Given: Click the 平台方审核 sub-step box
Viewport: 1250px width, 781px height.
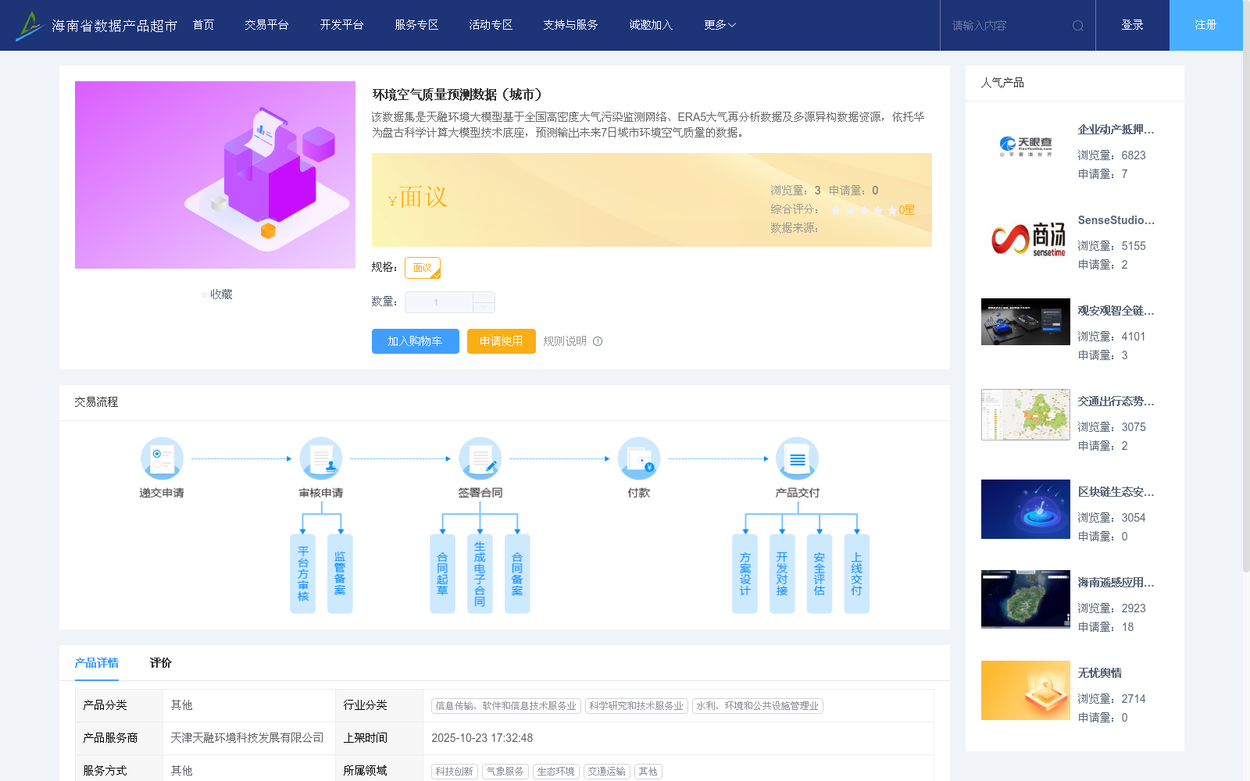Looking at the screenshot, I should (302, 573).
